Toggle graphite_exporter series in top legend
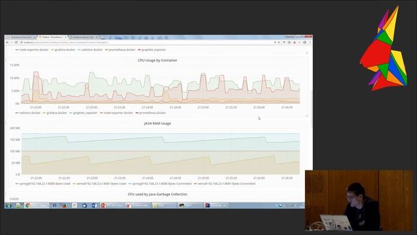The image size is (417, 235). pos(152,50)
